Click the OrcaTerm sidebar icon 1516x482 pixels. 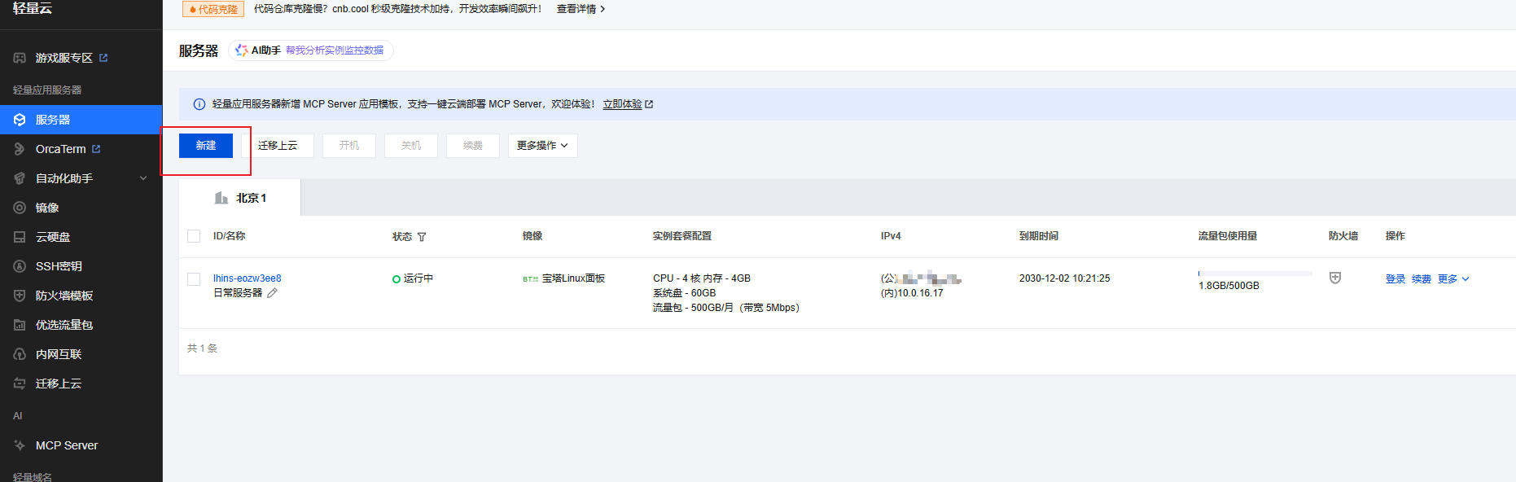(20, 149)
